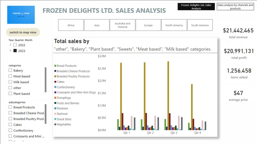Viewport: 257px width, 144px height.
Task: Click Qtr 4 Bread Products green bar
Action: 189,126
